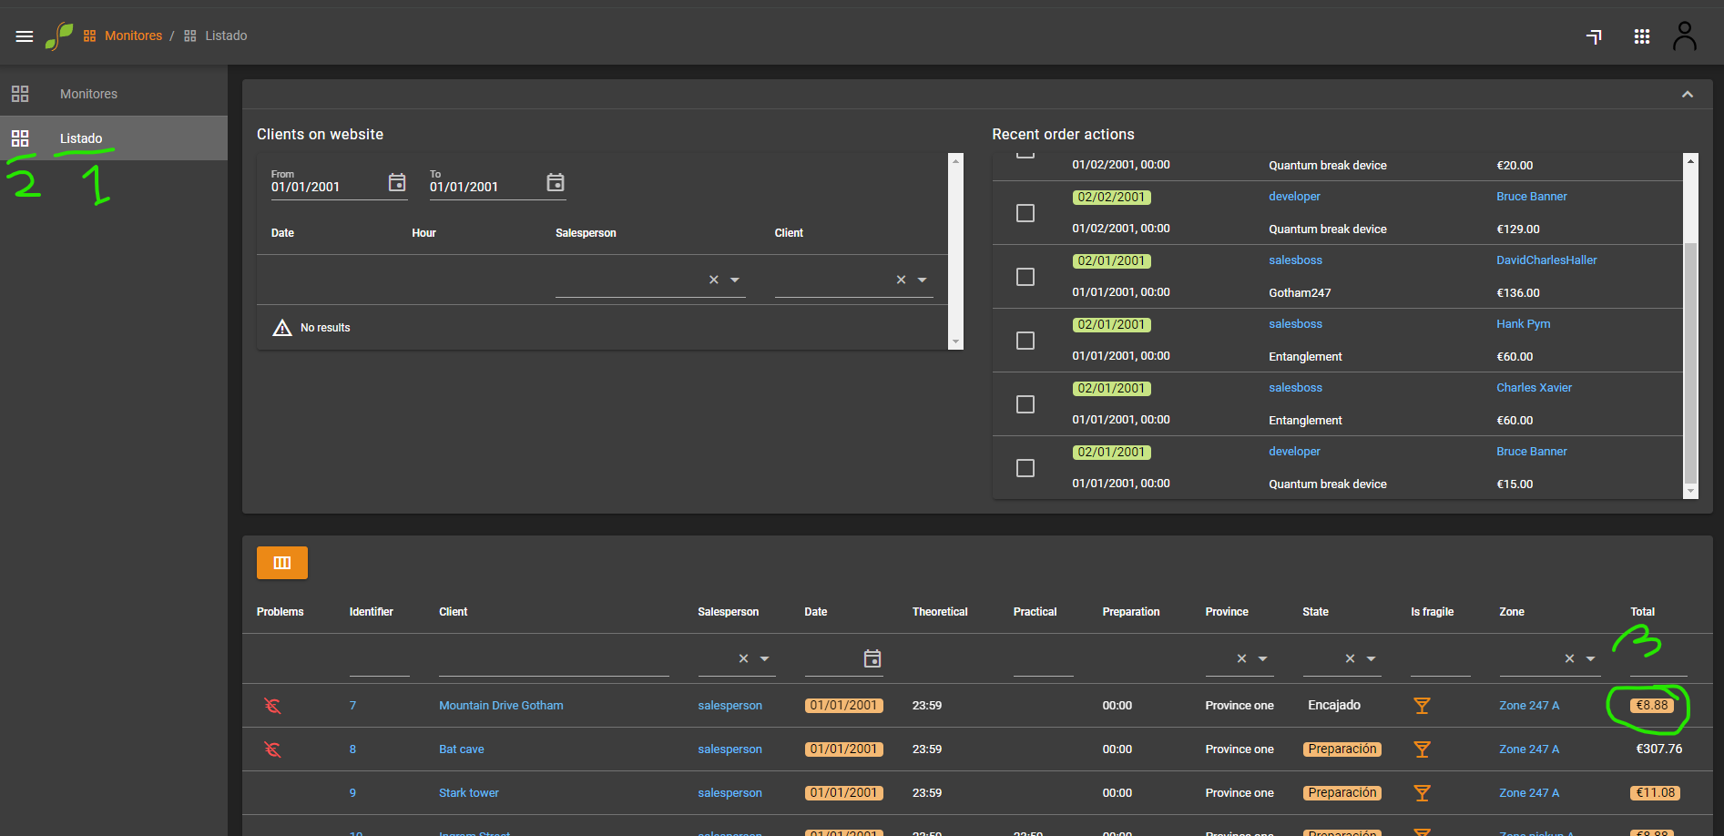
Task: Sort by Theoretical column header
Action: point(940,612)
